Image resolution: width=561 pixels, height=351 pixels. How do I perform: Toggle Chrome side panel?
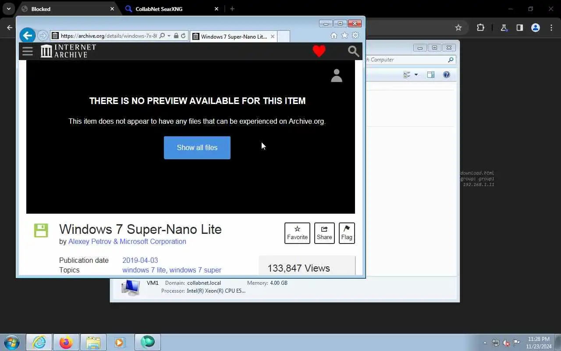pyautogui.click(x=519, y=28)
